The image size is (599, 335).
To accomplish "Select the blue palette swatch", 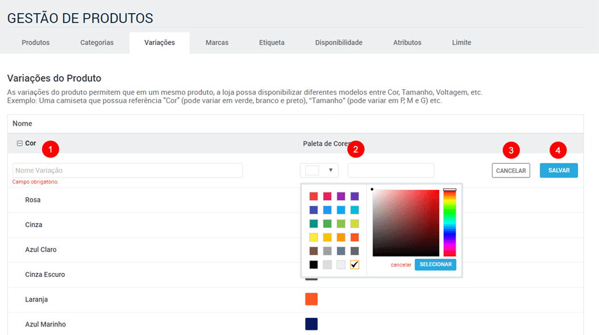I will (x=328, y=210).
